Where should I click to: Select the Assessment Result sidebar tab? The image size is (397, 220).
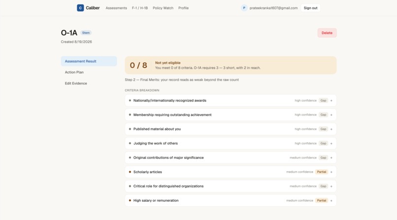coord(89,61)
